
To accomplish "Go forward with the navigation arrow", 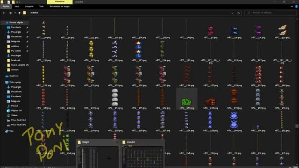I will pos(10,13).
